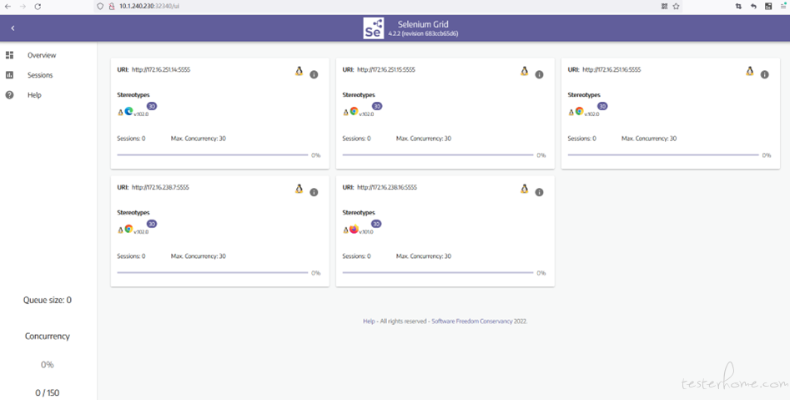This screenshot has height=400, width=790.
Task: Click the 30 slot badge on node 172.16.238.16
Action: tap(377, 224)
